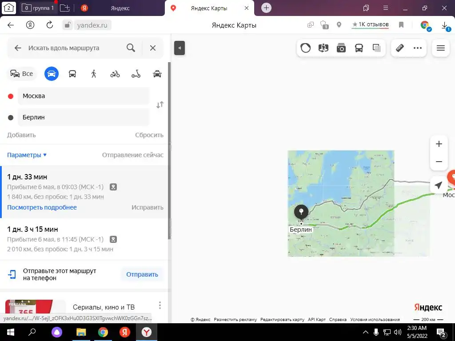Toggle the traffic layer on map

pyautogui.click(x=305, y=48)
